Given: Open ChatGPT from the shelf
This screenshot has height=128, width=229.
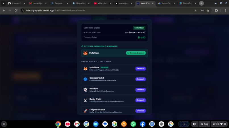Looking at the screenshot, I should (161, 124).
